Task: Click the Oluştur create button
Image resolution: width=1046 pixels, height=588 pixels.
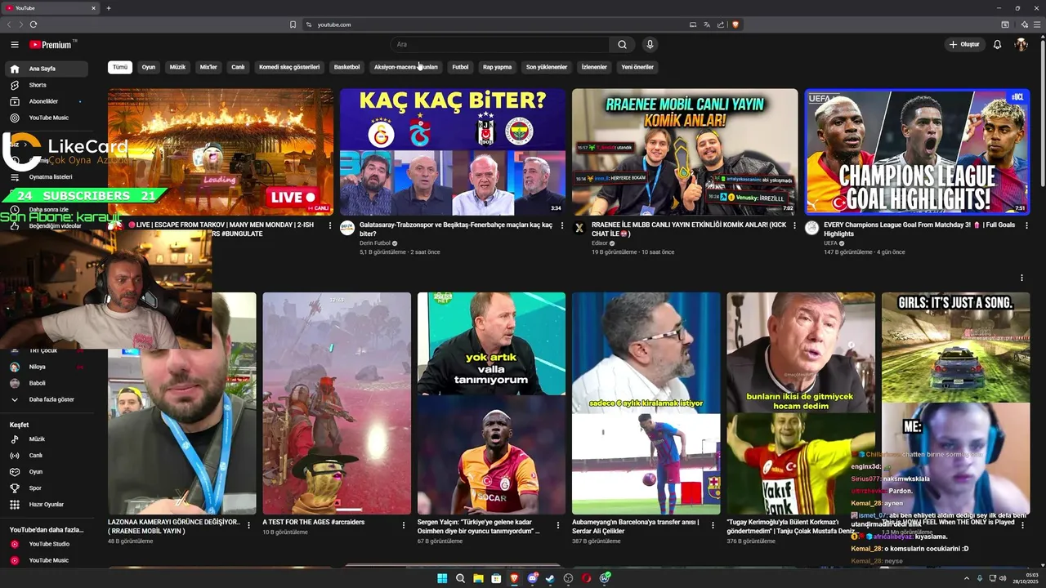Action: tap(964, 45)
